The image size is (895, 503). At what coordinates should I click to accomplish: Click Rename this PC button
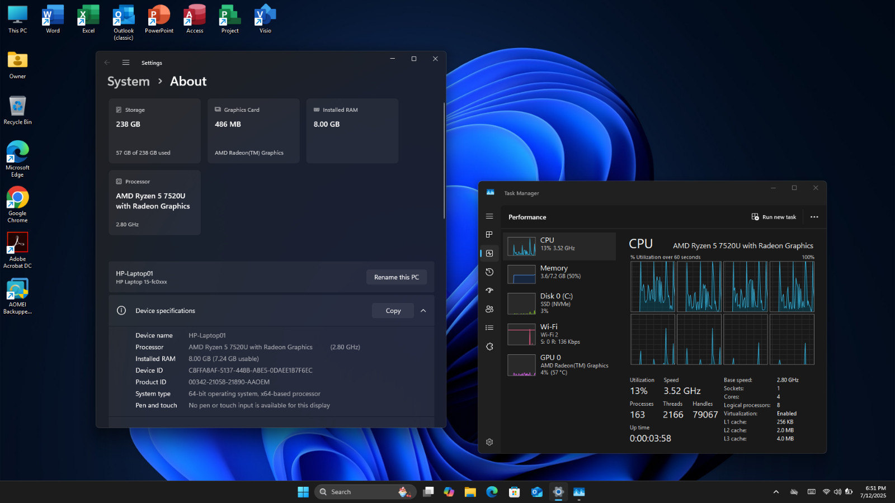397,277
